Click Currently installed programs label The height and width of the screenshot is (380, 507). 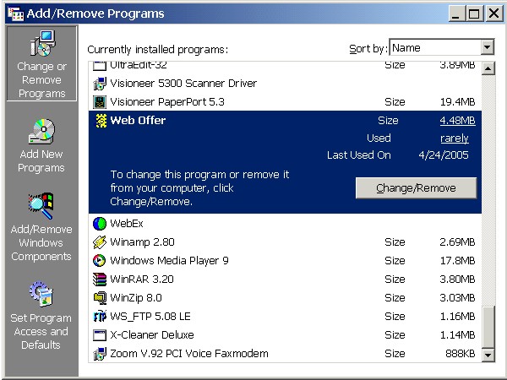click(x=158, y=50)
